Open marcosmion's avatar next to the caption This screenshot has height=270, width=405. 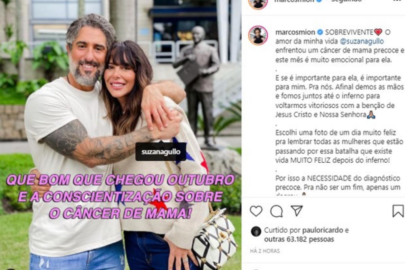(258, 35)
